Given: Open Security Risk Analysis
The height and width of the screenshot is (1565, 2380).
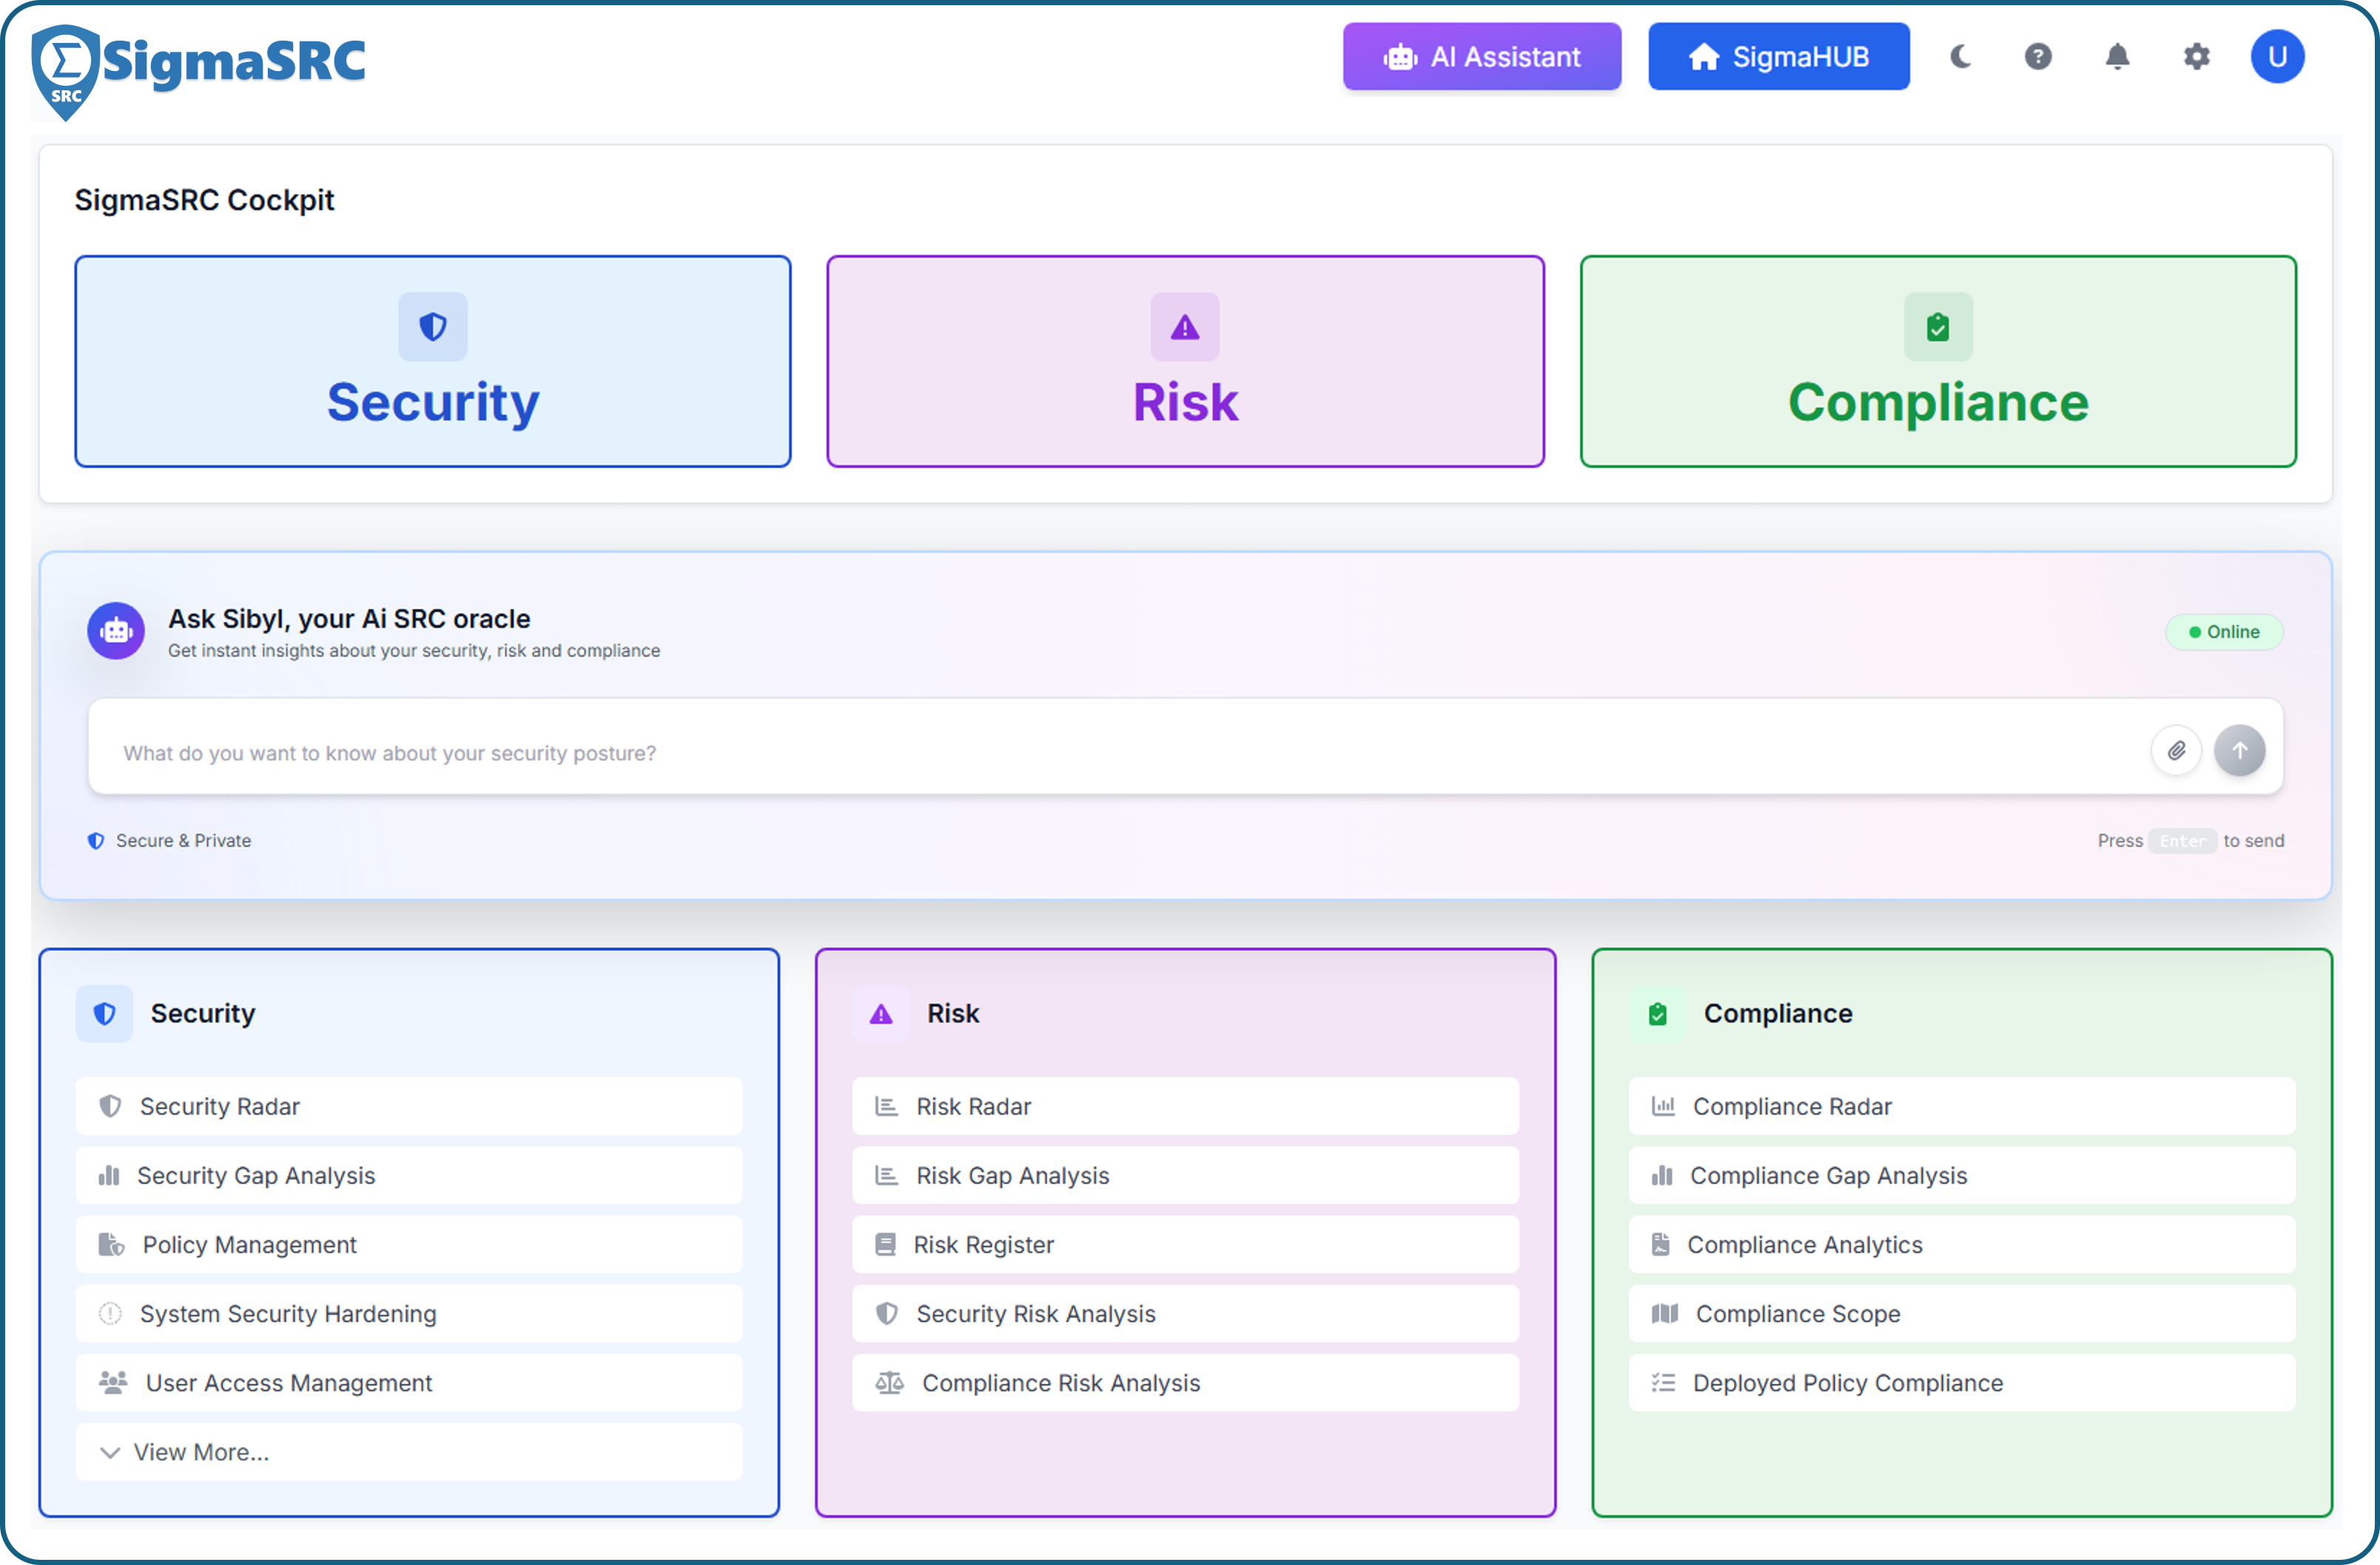Looking at the screenshot, I should pos(1185,1313).
